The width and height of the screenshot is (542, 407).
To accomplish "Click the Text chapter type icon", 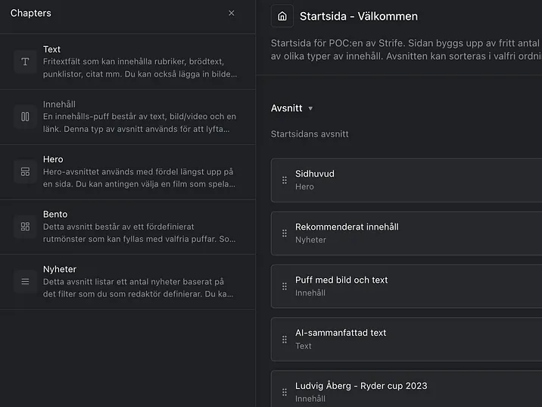I will (25, 61).
